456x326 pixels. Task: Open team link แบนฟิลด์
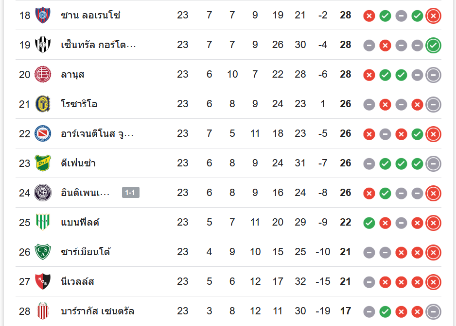point(80,223)
